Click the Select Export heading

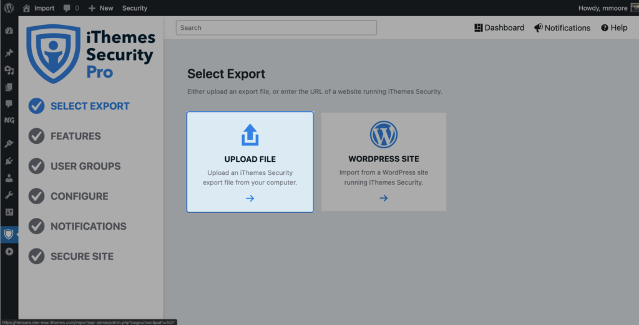[226, 73]
